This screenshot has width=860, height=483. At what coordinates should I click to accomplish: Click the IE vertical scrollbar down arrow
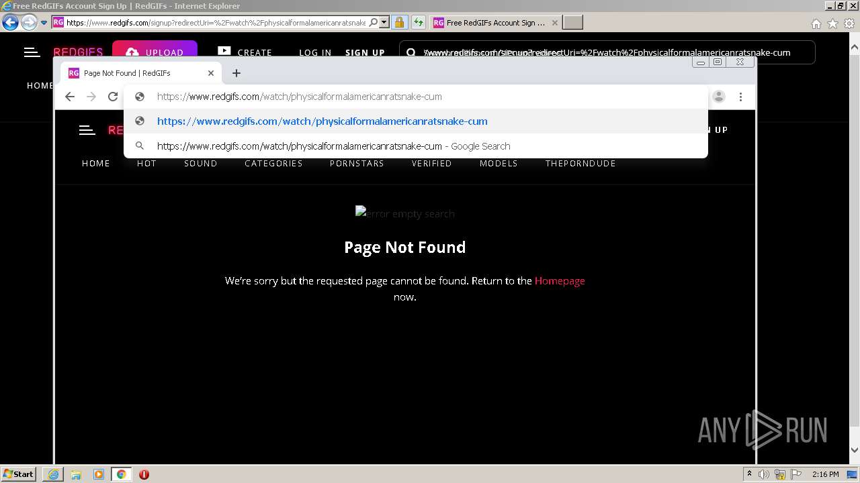click(x=855, y=450)
